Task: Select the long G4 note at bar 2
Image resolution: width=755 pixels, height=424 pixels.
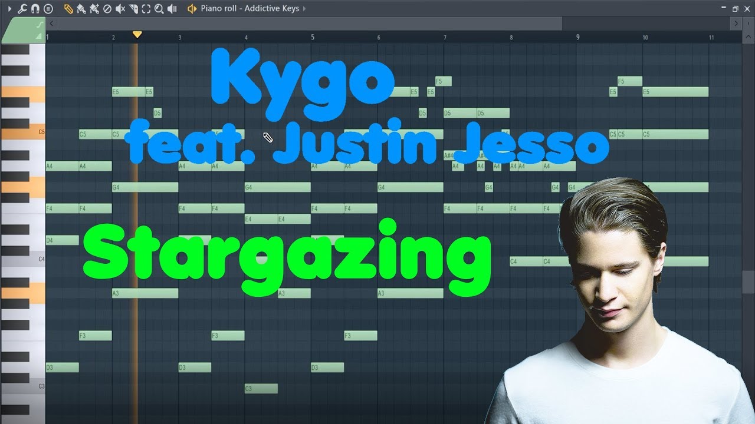Action: point(145,187)
